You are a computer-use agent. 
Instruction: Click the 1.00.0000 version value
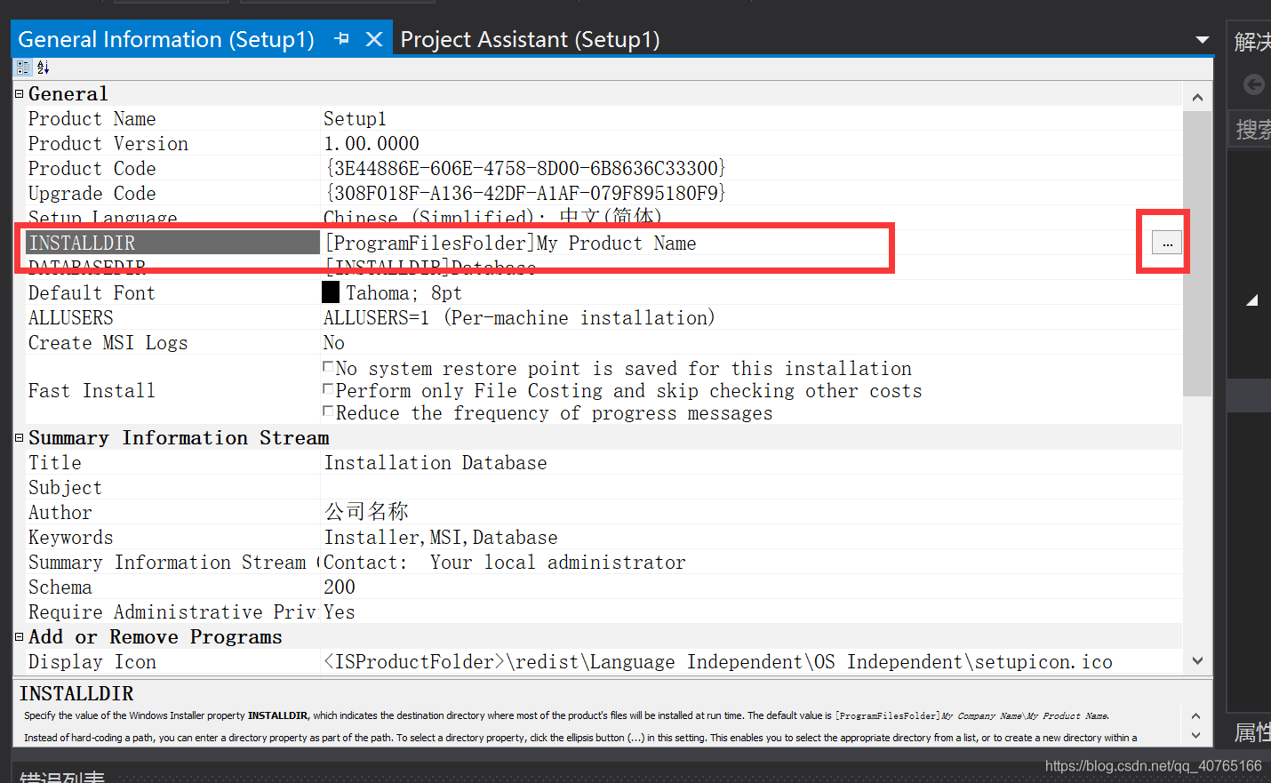coord(372,144)
